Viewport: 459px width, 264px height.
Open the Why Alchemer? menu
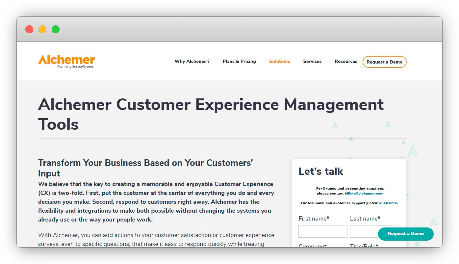[192, 61]
